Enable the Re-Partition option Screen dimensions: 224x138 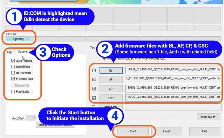click(13, 73)
